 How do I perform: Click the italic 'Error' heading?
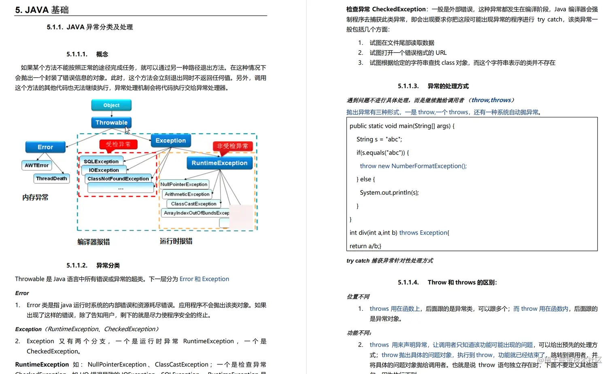tap(22, 293)
